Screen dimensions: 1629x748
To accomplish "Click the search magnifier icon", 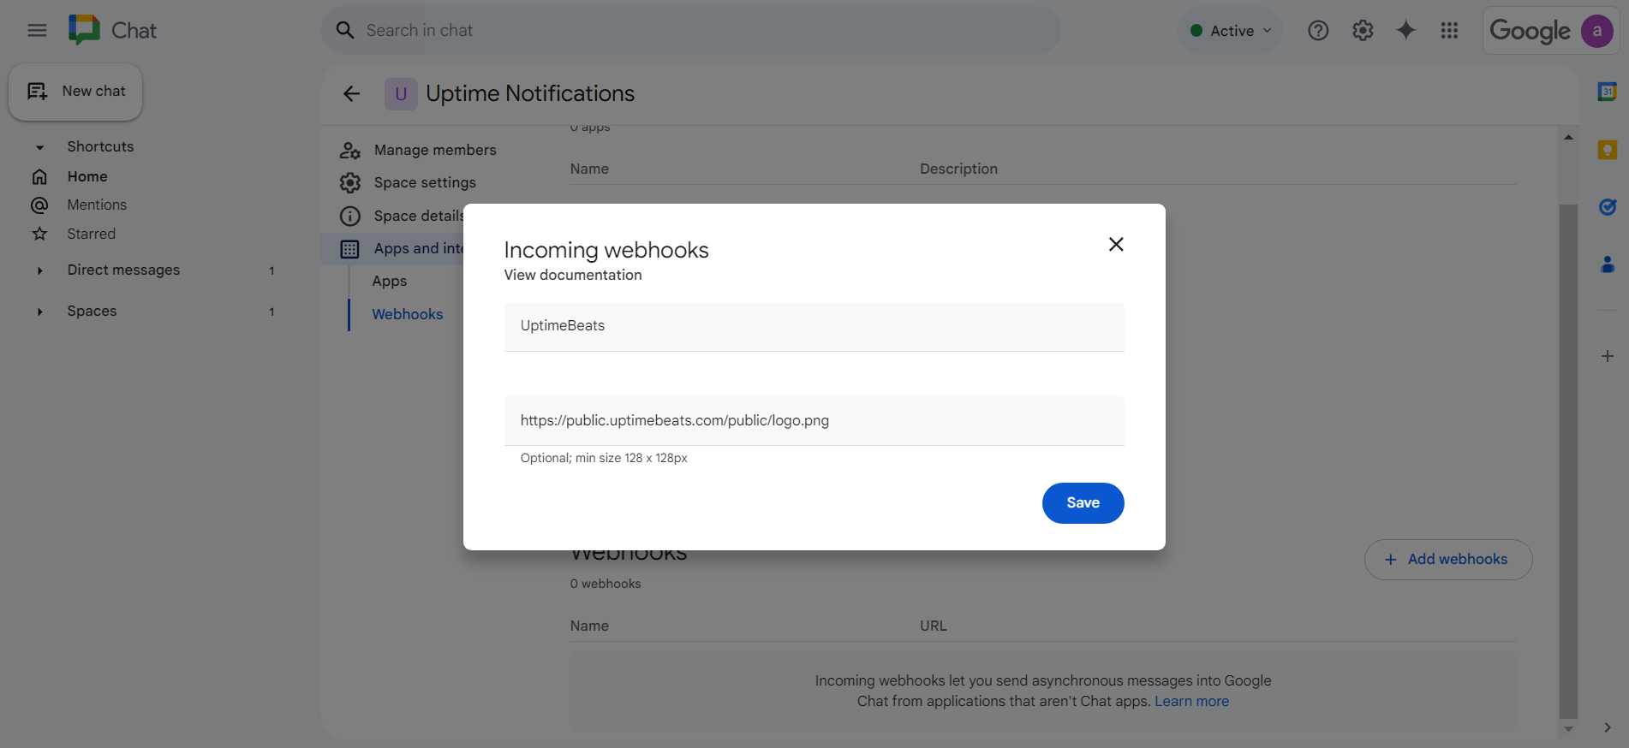I will coord(345,31).
